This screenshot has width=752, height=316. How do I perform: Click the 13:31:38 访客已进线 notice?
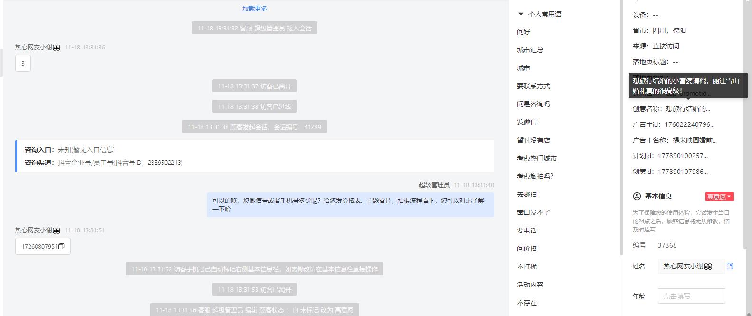(x=255, y=106)
